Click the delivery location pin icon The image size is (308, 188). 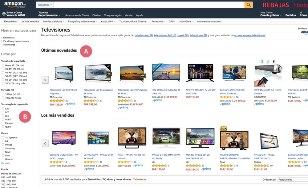coord(4,14)
